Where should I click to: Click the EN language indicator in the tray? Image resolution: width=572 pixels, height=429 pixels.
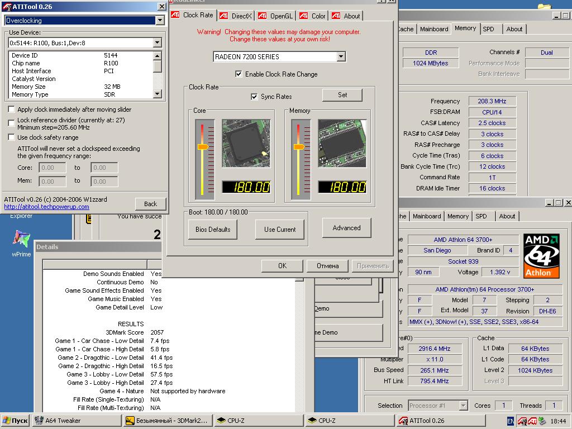click(511, 421)
